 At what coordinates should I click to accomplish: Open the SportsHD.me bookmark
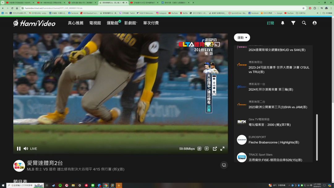(x=237, y=13)
